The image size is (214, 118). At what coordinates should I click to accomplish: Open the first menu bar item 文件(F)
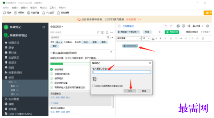pos(6,8)
